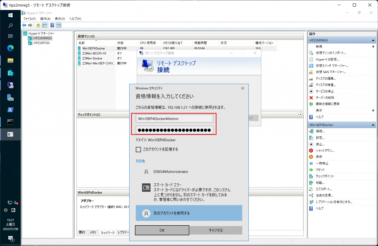Open Hyper-V の設定... action
The width and height of the screenshot is (378, 246).
(x=327, y=59)
